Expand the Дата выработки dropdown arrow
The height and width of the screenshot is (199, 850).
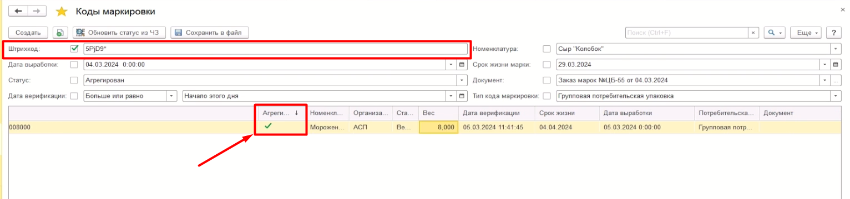point(452,64)
